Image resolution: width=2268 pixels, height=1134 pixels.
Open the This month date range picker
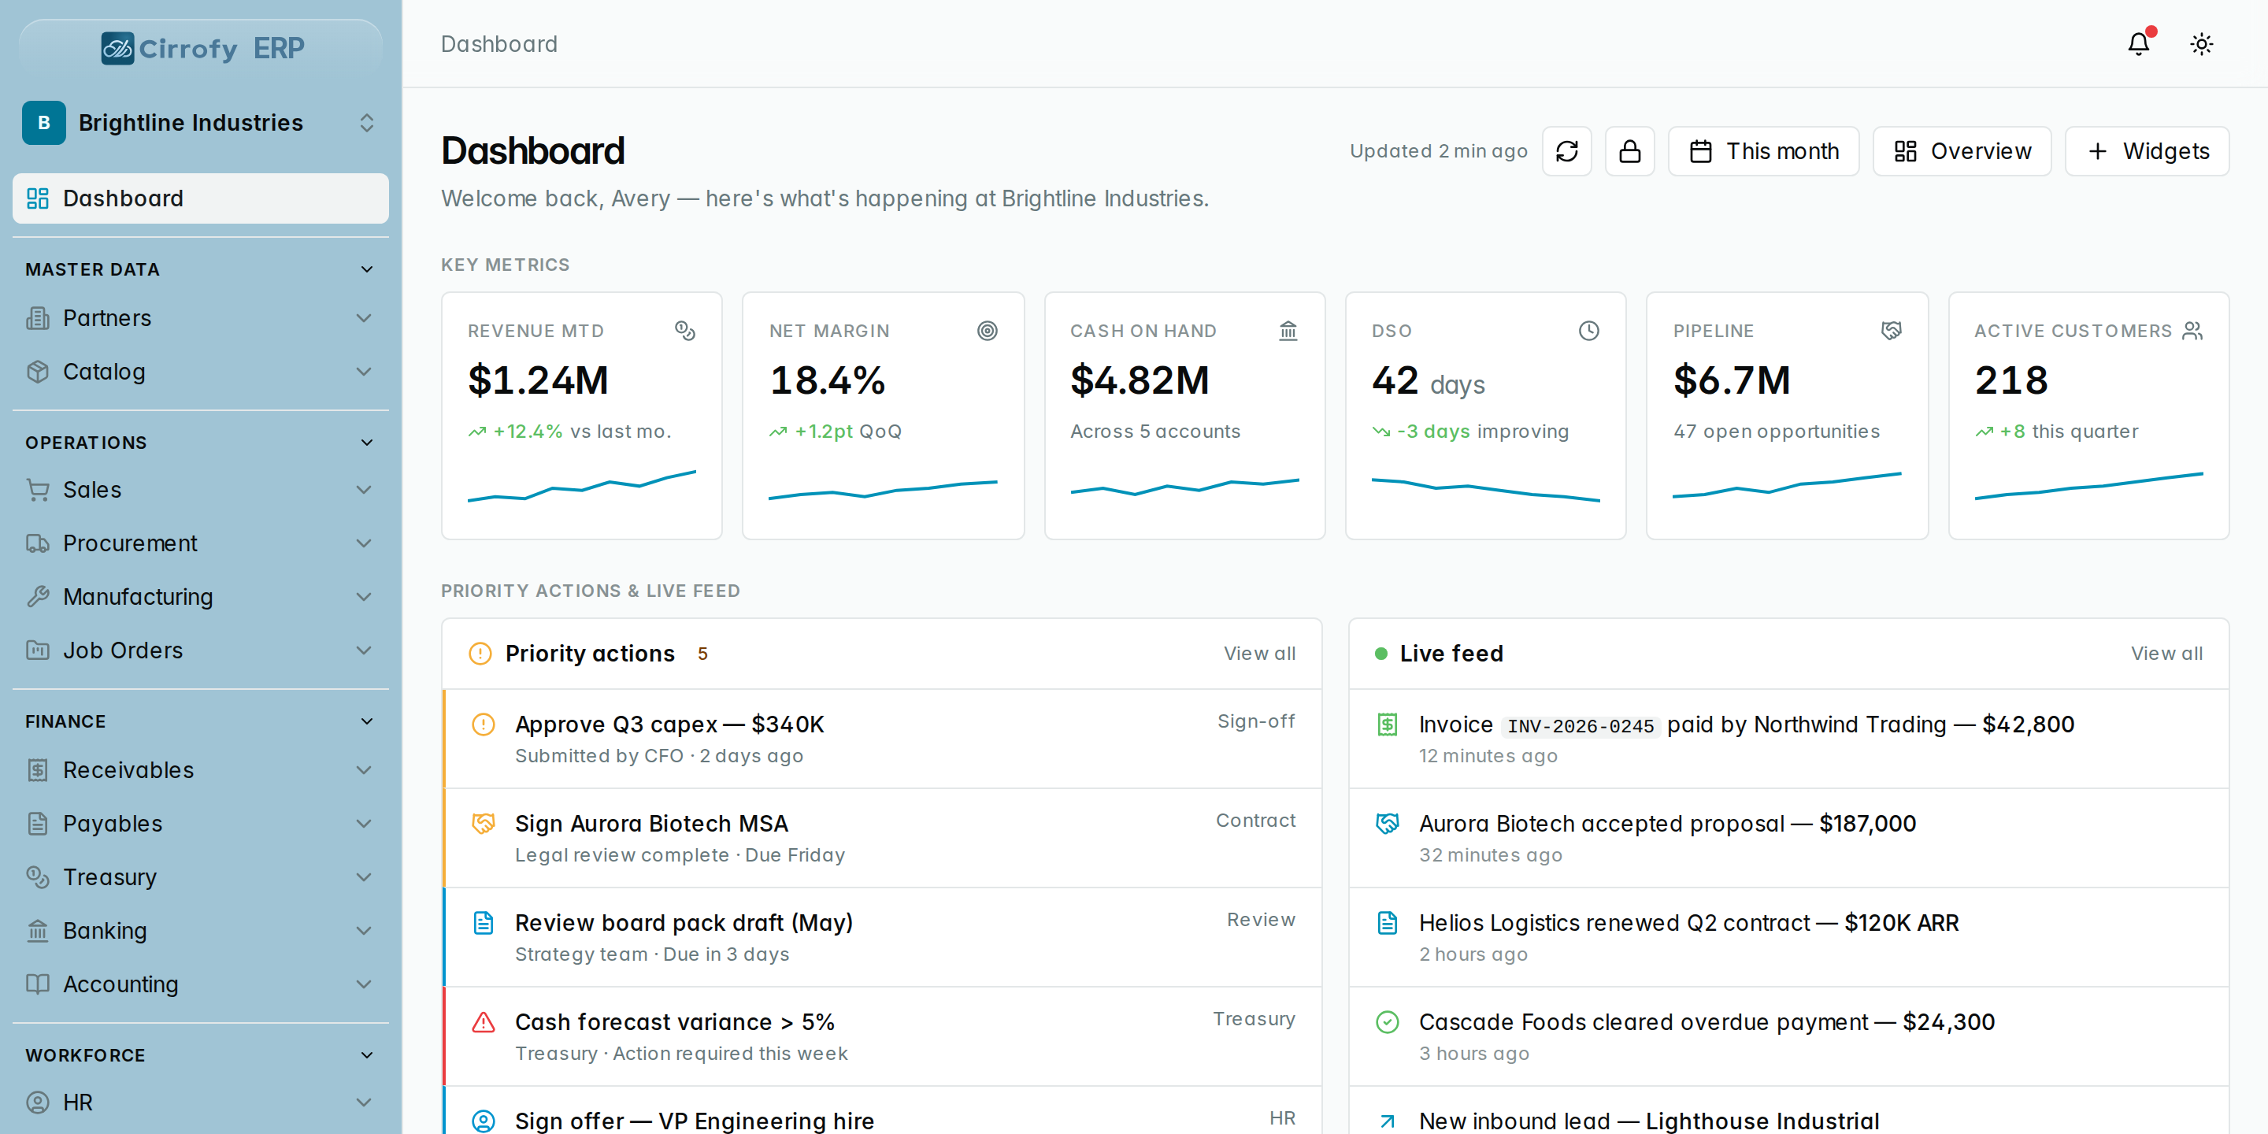pyautogui.click(x=1762, y=151)
